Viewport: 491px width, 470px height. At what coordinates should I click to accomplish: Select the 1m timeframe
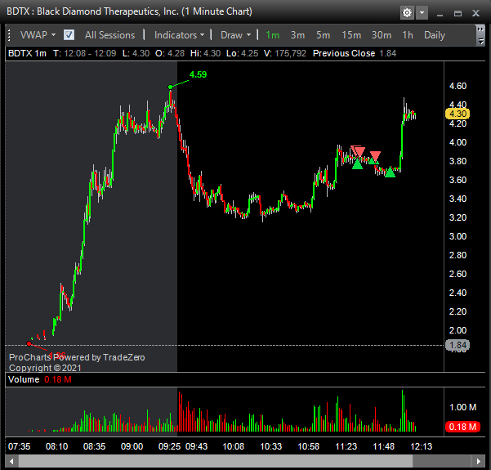tap(272, 35)
